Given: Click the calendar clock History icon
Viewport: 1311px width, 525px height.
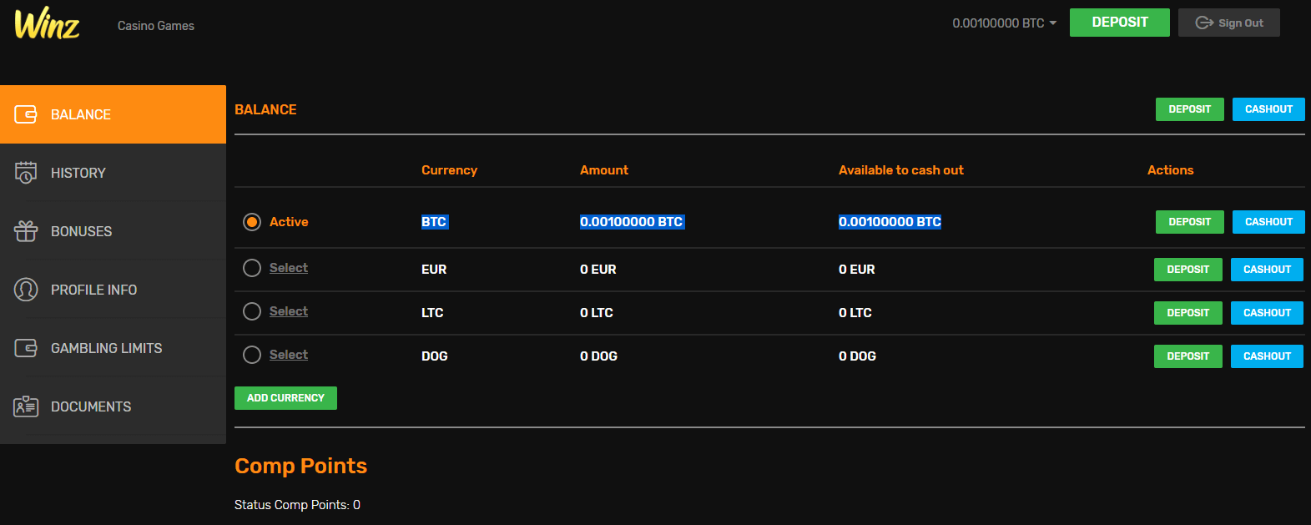Looking at the screenshot, I should point(26,173).
